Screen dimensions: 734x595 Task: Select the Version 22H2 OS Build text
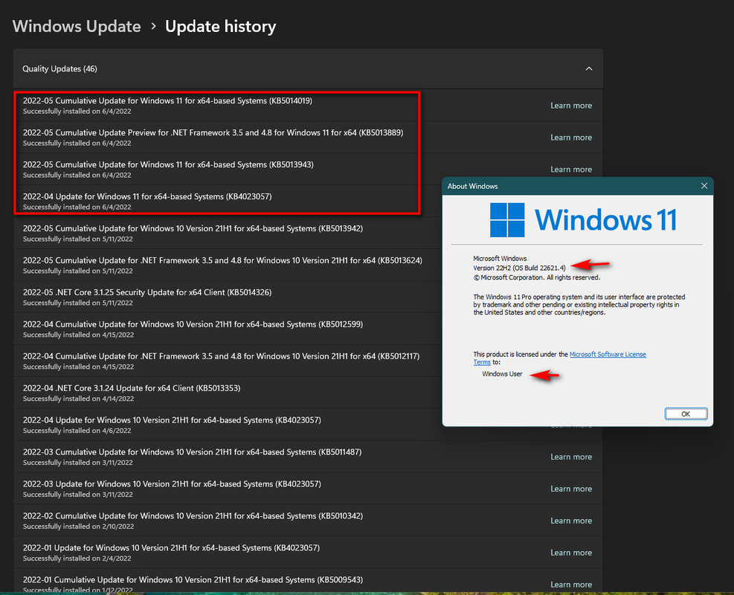[519, 268]
